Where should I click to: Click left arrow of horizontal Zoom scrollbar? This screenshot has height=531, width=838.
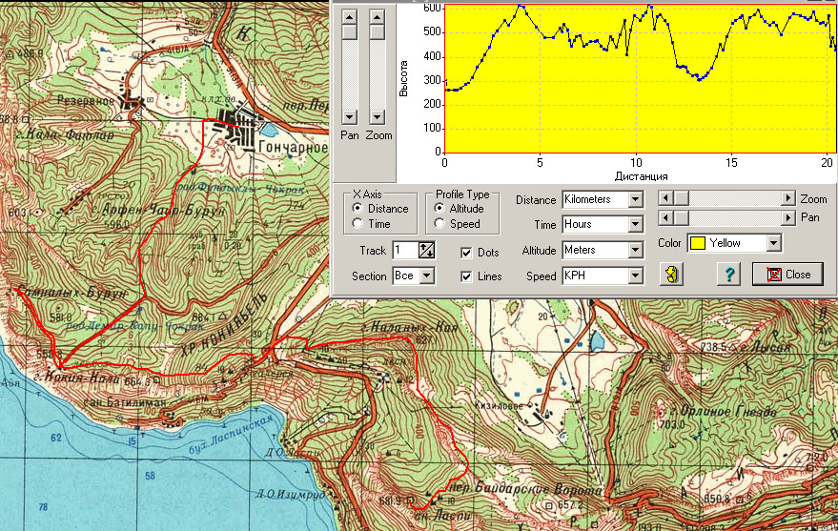[665, 198]
